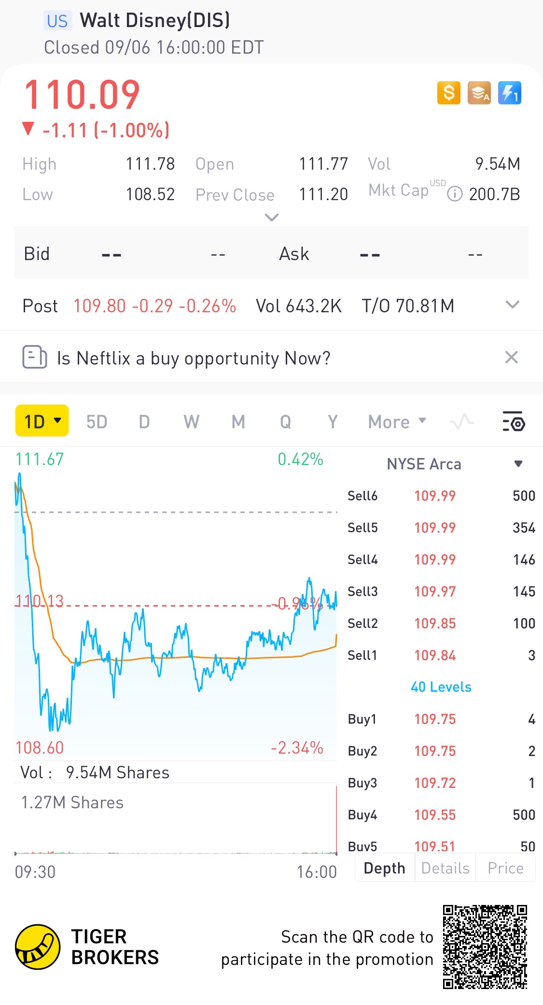Select the 1D chart period

[42, 421]
